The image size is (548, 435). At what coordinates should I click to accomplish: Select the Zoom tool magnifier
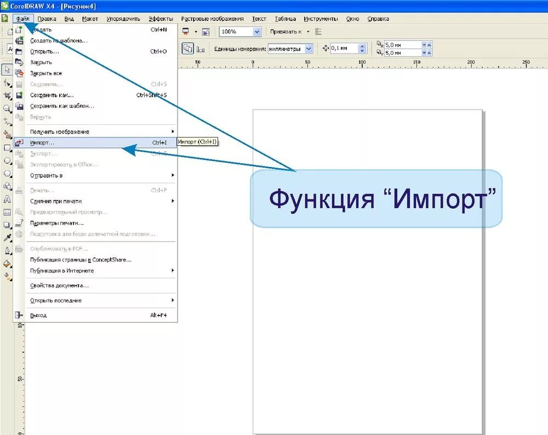[7, 108]
